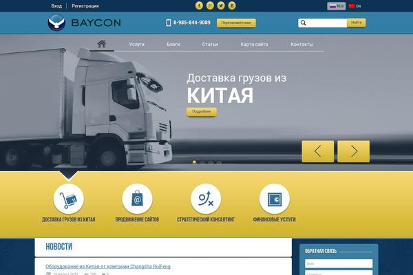
Task: Open the Twitter social icon
Action: click(x=221, y=5)
